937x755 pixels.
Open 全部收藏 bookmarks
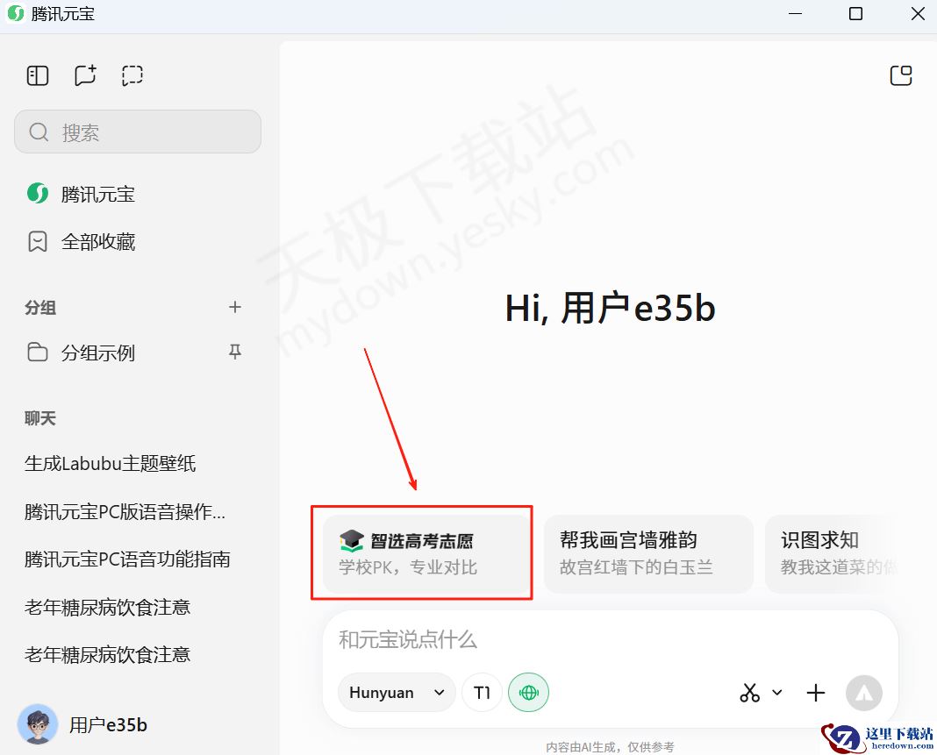coord(81,242)
